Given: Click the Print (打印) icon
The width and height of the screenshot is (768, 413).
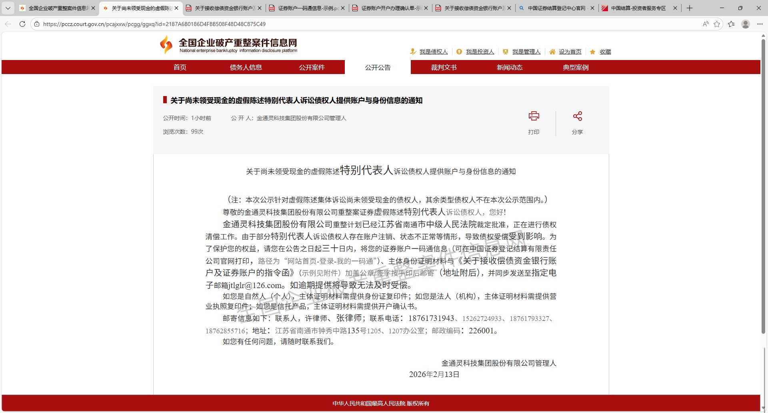Looking at the screenshot, I should [x=534, y=116].
